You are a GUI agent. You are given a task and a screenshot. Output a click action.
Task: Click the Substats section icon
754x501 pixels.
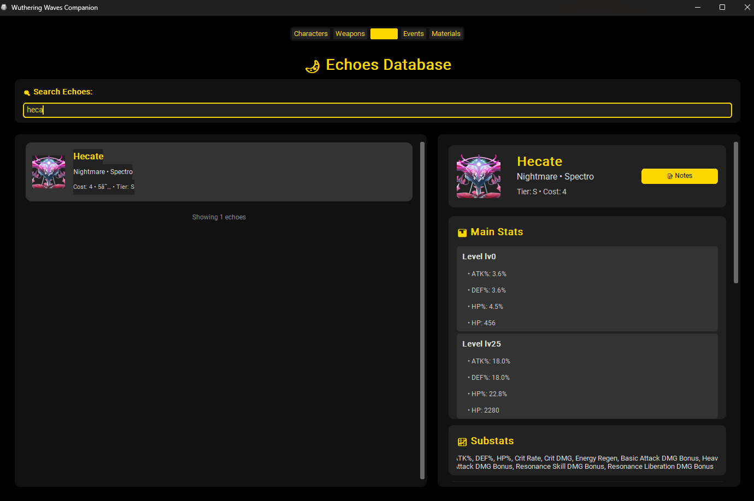point(462,442)
